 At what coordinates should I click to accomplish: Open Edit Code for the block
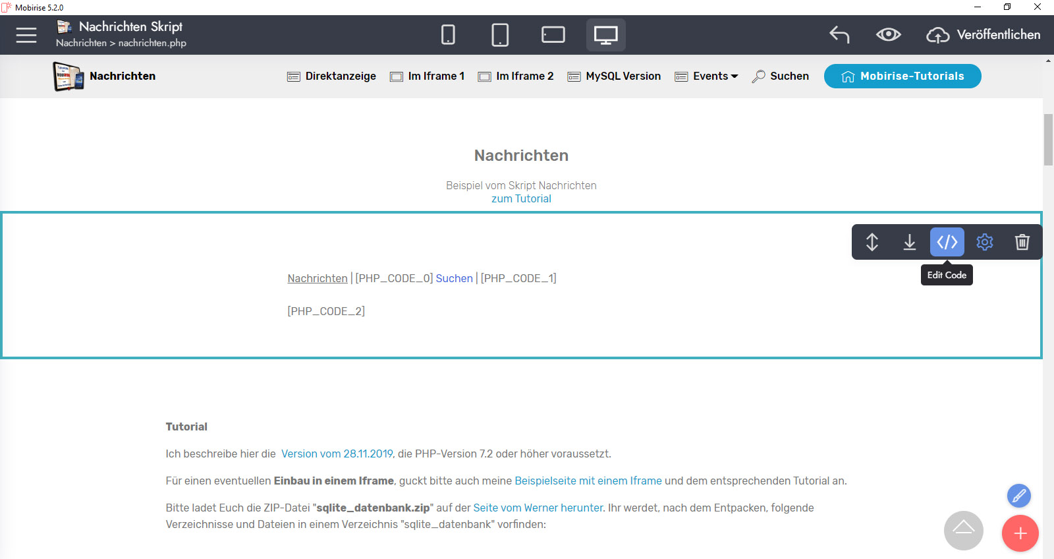(x=947, y=242)
